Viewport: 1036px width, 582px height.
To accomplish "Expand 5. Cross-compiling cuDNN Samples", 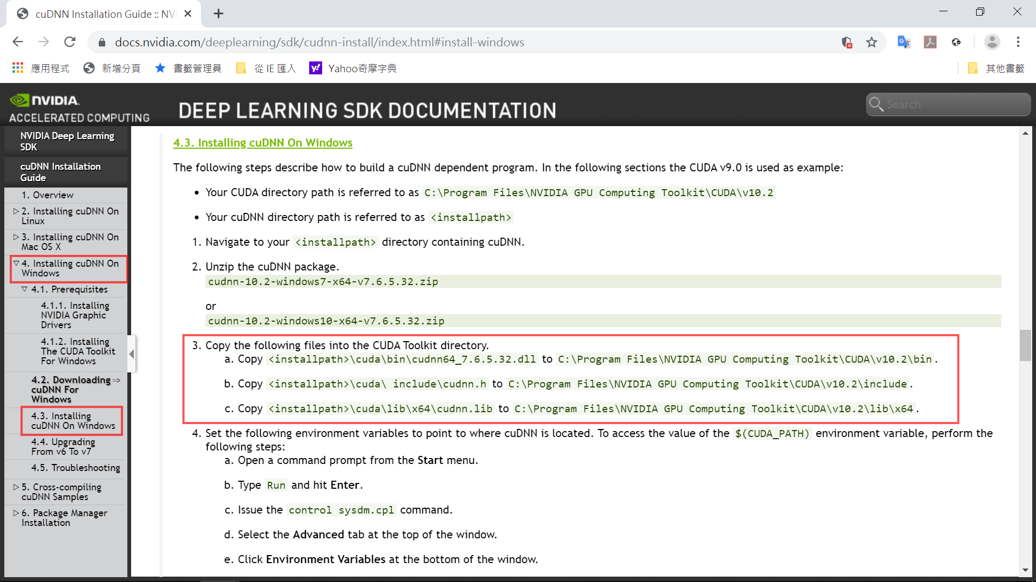I will 16,487.
